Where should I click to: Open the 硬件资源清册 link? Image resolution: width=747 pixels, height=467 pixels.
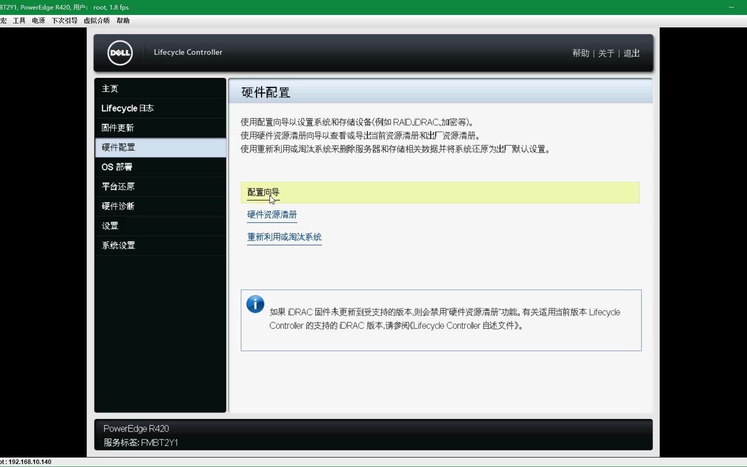(x=272, y=215)
